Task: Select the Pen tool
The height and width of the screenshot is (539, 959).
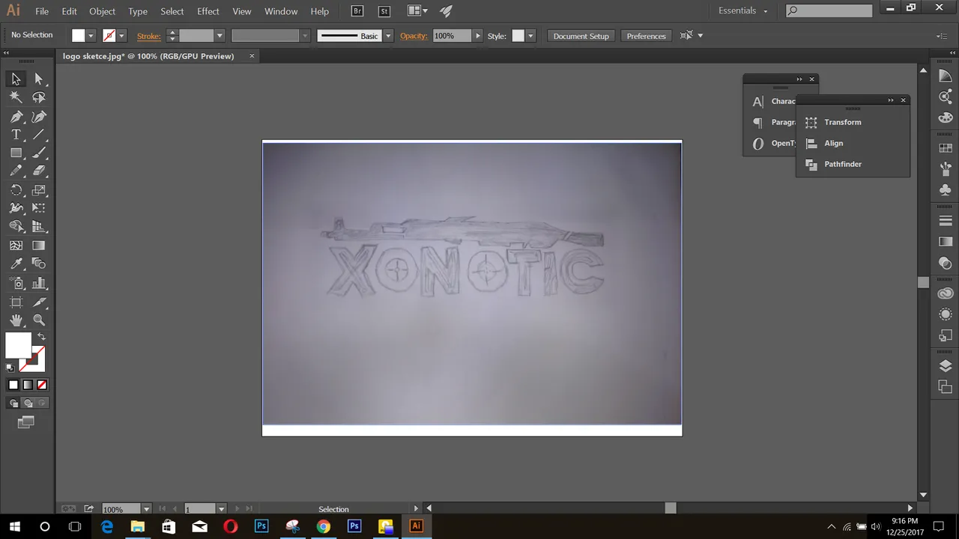Action: (x=16, y=117)
